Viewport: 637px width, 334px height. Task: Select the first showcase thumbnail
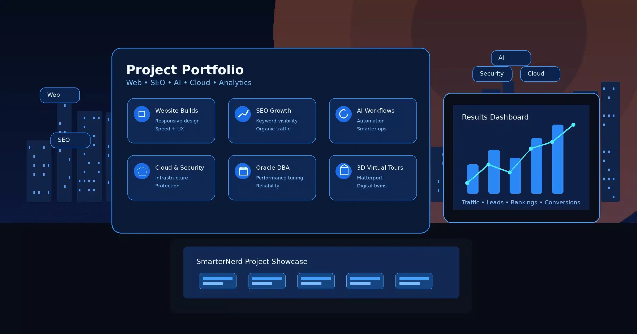click(218, 281)
